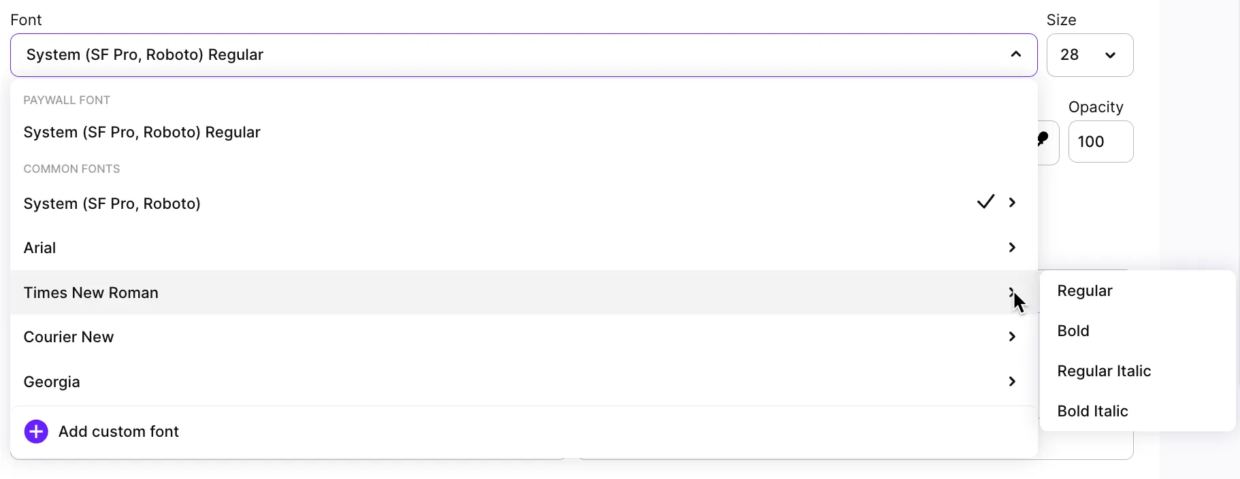Image resolution: width=1240 pixels, height=479 pixels.
Task: Select Arial from common fonts
Action: tap(40, 248)
